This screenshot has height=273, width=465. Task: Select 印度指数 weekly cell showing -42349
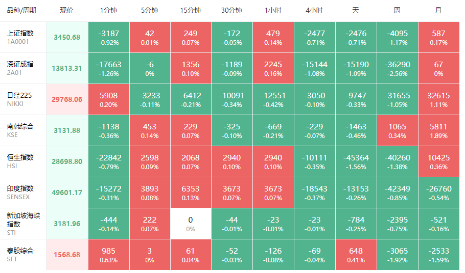point(397,193)
